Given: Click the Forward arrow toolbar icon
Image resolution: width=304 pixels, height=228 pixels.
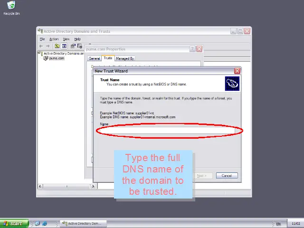Looking at the screenshot, I should [x=48, y=46].
